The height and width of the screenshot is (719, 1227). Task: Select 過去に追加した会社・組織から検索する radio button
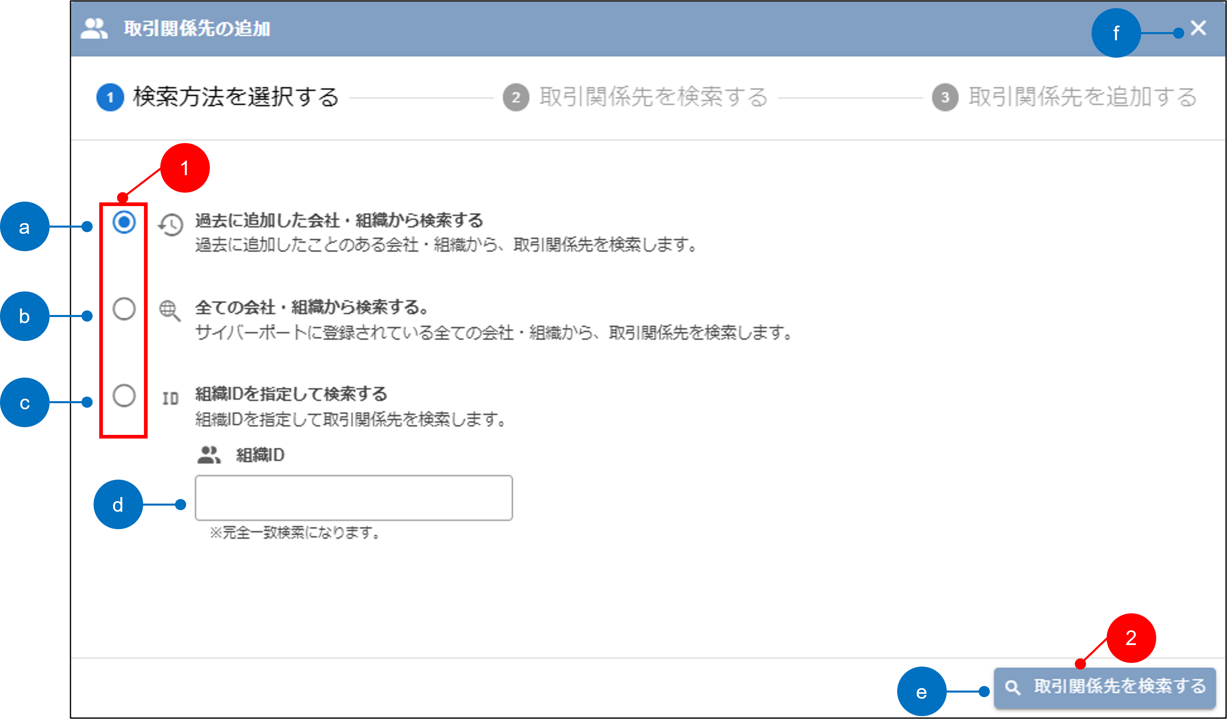coord(124,222)
